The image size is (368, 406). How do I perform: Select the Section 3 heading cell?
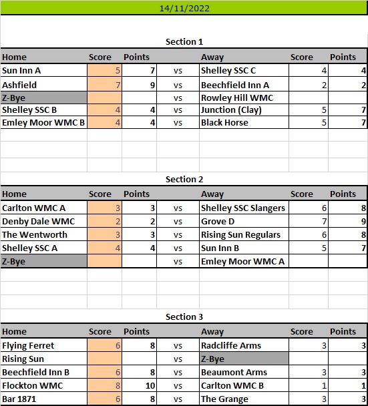184,317
